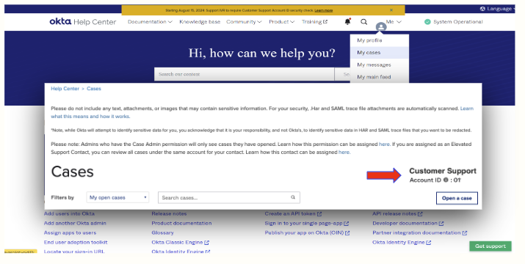Select My profile from the menu

(x=379, y=40)
